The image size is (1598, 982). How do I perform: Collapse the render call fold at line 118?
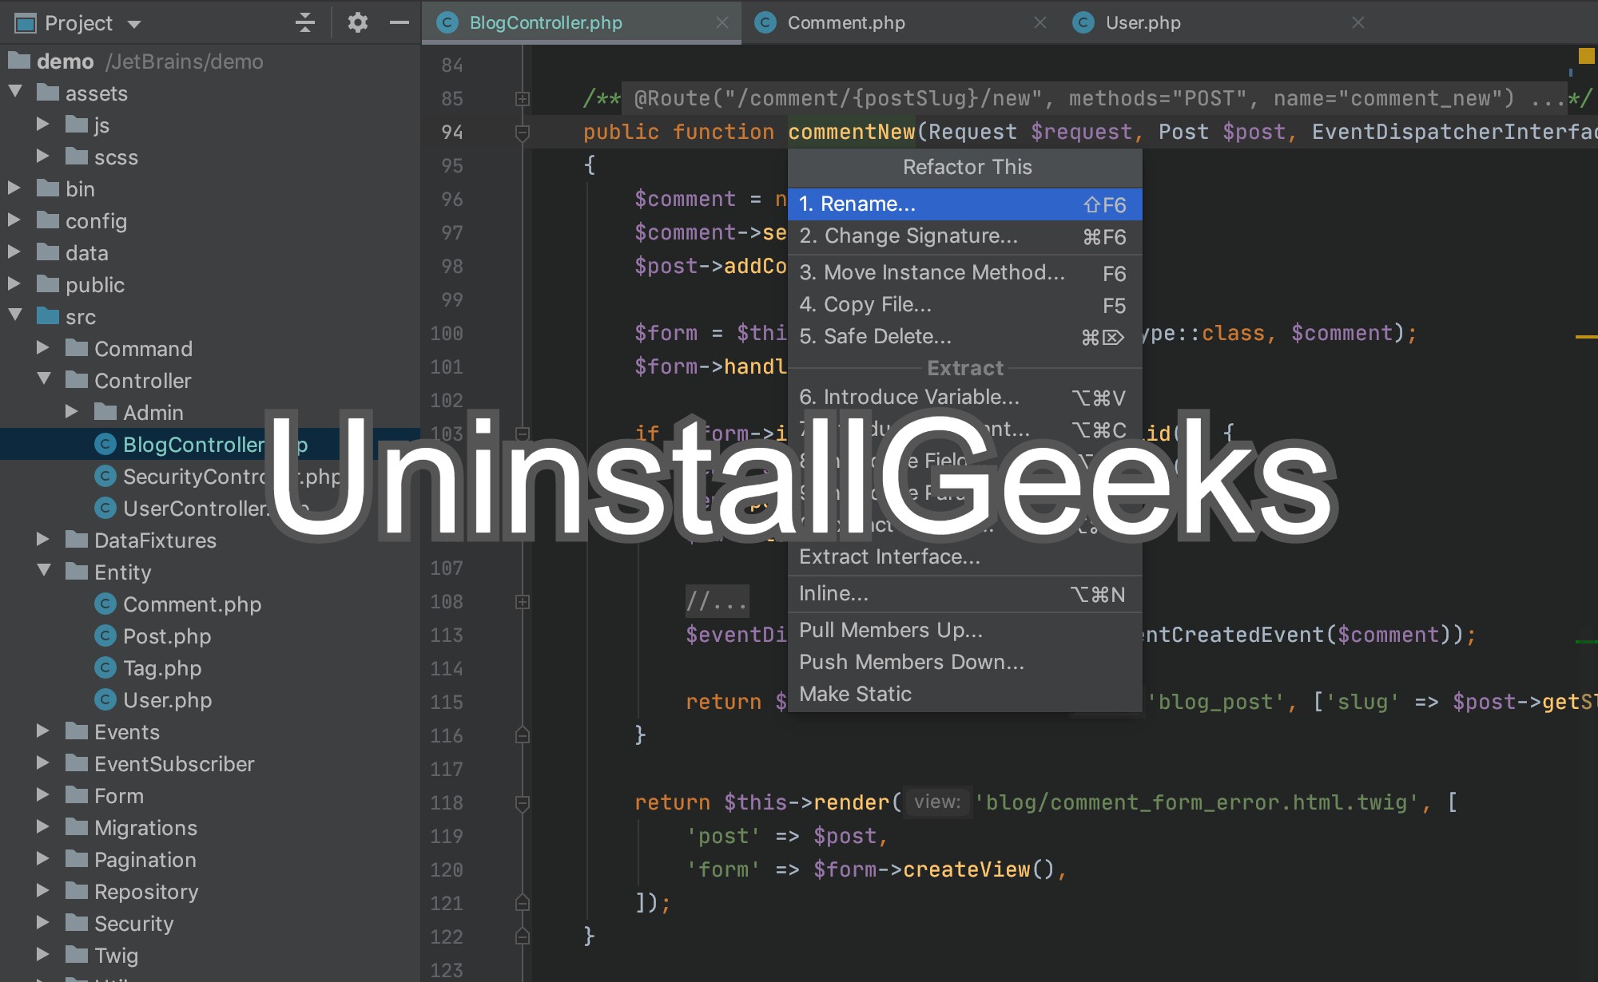point(523,803)
